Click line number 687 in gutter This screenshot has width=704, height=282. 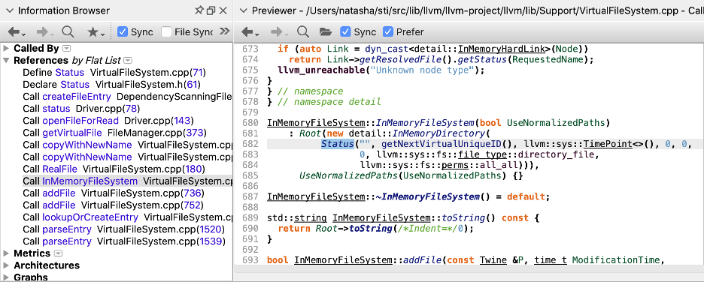[250, 197]
